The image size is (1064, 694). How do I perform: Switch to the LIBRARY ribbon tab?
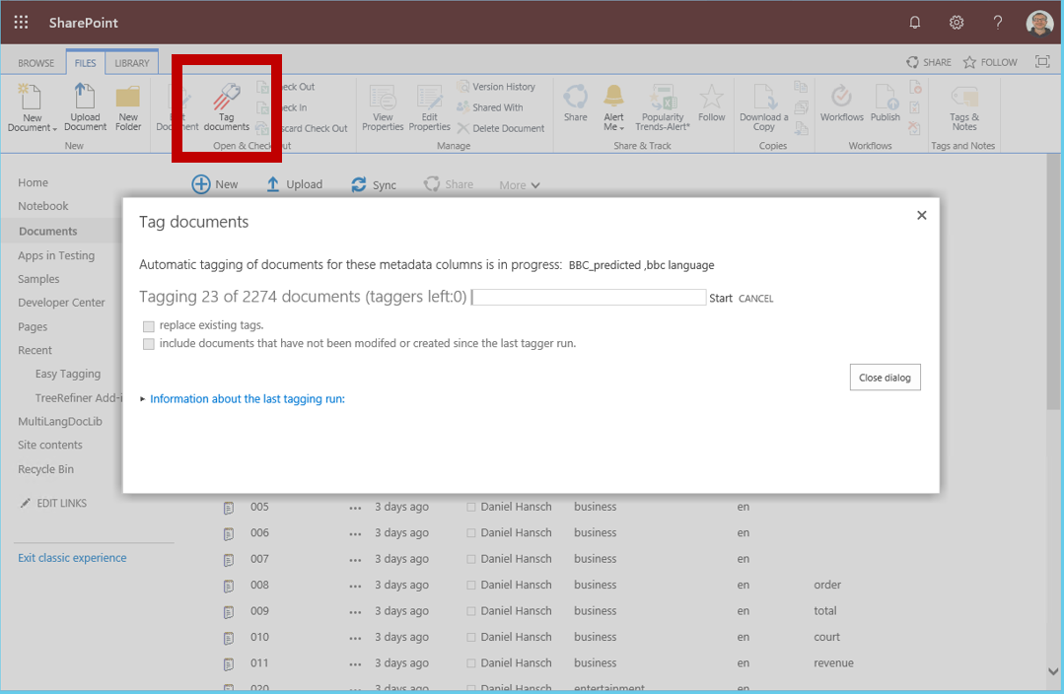tap(132, 63)
